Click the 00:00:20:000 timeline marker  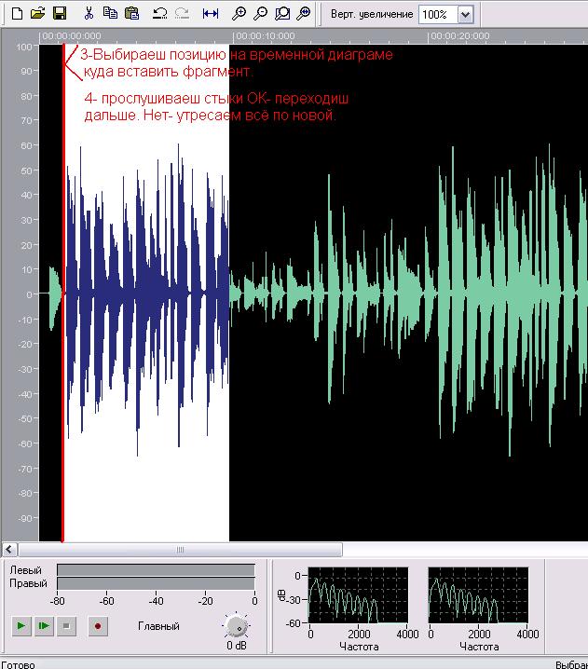pos(459,36)
